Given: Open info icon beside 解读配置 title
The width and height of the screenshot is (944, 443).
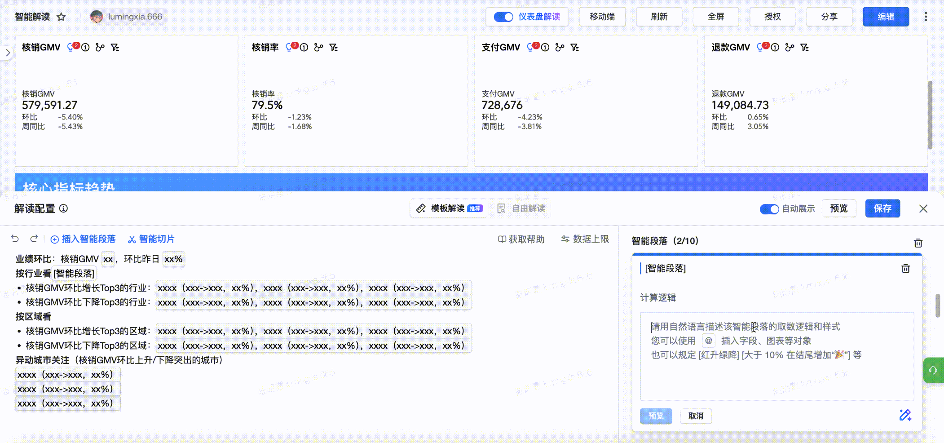Looking at the screenshot, I should coord(64,208).
